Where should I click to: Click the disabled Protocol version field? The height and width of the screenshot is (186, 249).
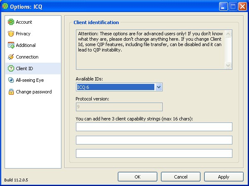(119, 107)
